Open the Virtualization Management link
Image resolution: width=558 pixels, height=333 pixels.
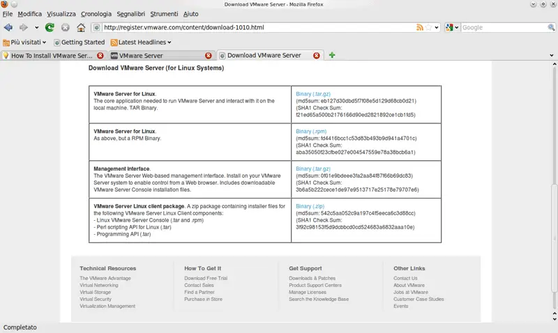pyautogui.click(x=107, y=306)
